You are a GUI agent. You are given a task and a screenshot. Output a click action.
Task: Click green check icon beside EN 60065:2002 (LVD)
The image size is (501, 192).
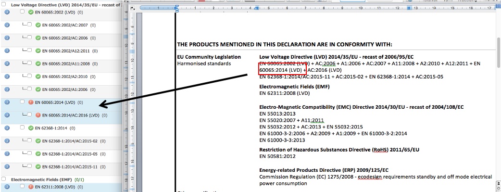pos(31,12)
